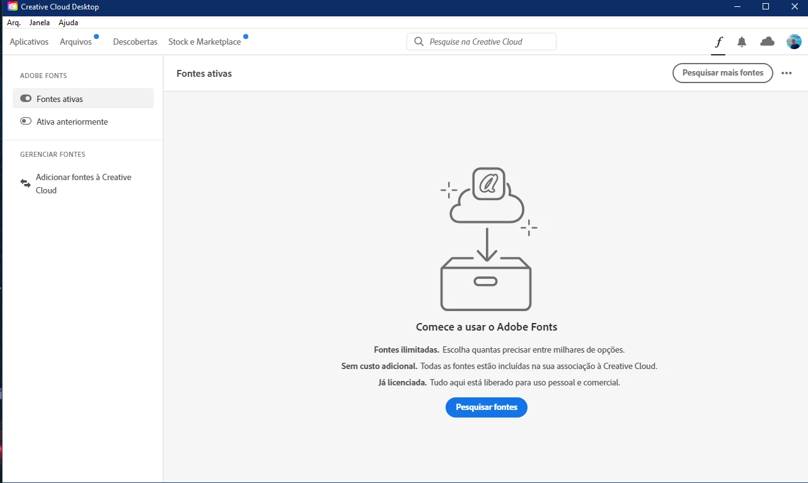The image size is (808, 483).
Task: Open the user profile avatar
Action: tap(794, 42)
